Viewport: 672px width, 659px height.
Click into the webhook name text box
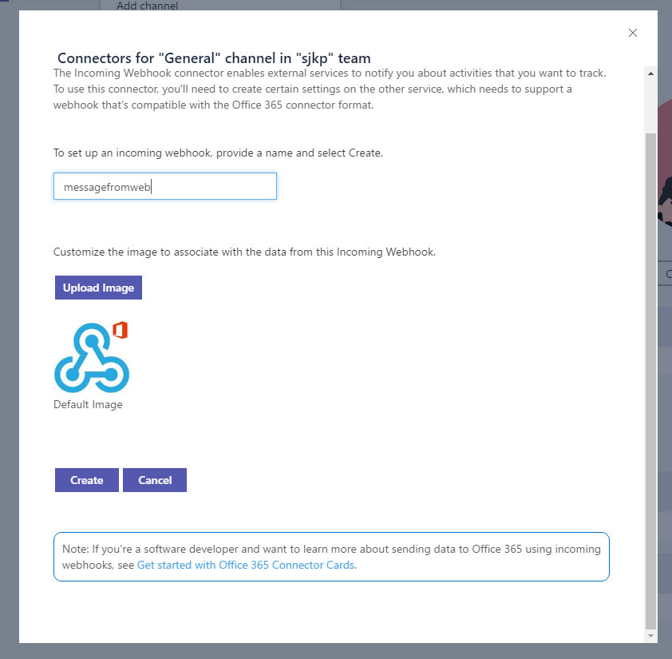click(164, 185)
